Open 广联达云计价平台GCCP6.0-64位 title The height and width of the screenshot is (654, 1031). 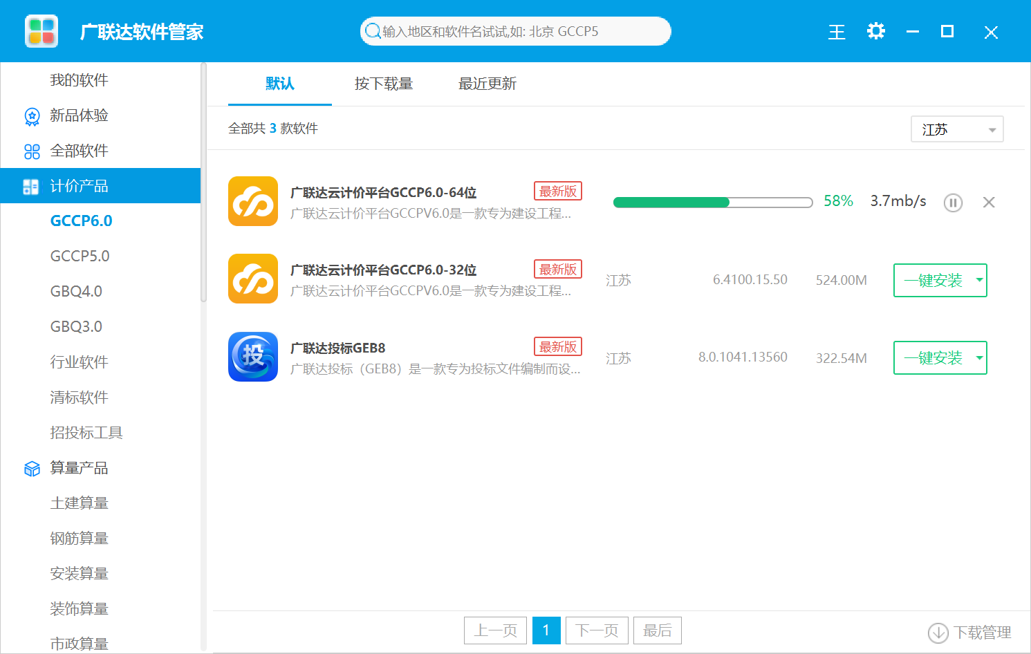[x=384, y=193]
